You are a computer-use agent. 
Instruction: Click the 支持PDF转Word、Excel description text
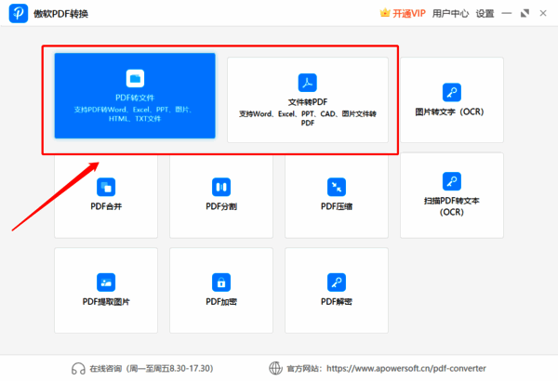[x=134, y=114]
